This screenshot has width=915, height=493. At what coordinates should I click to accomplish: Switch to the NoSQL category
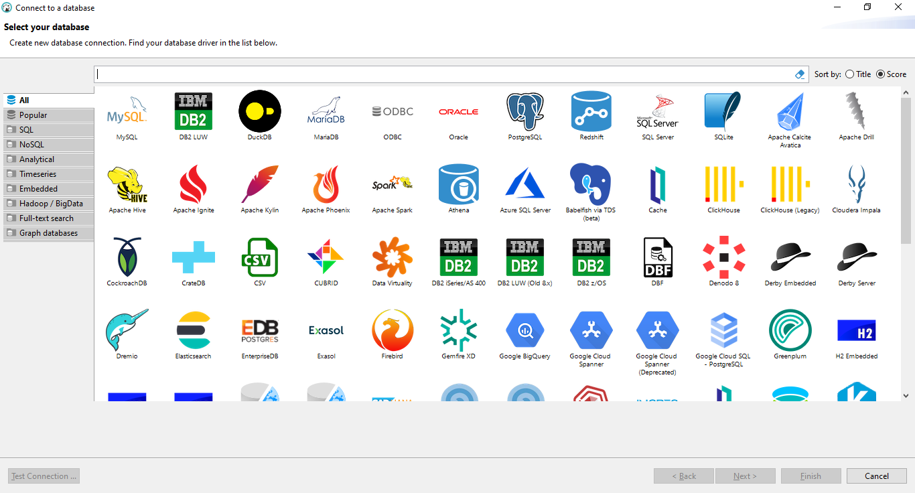(49, 145)
